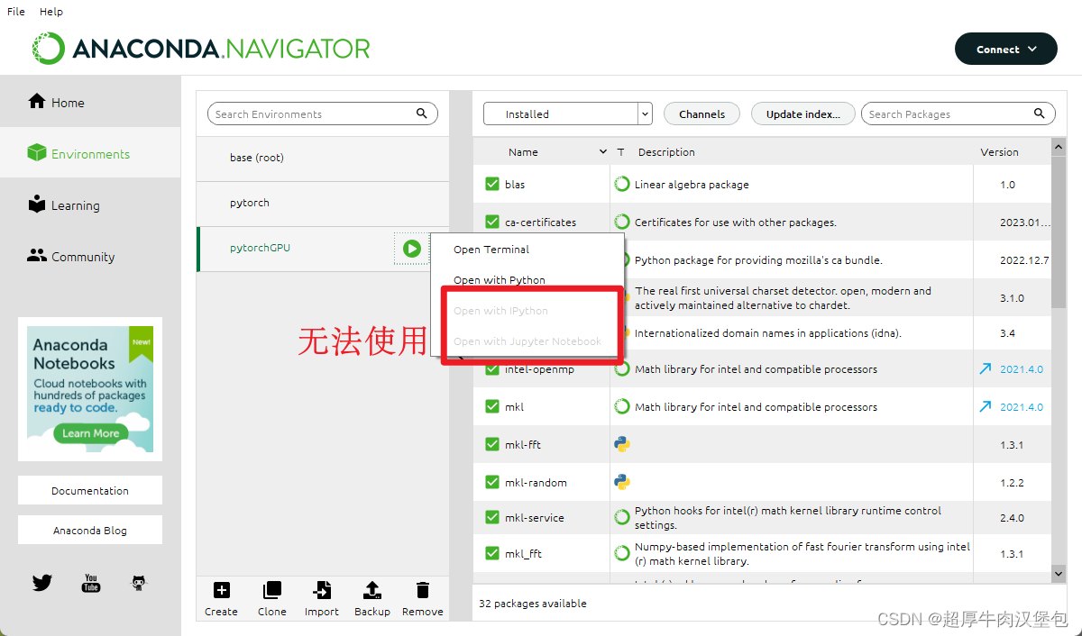Uncheck the blas package checkbox
This screenshot has height=636, width=1082.
click(492, 184)
